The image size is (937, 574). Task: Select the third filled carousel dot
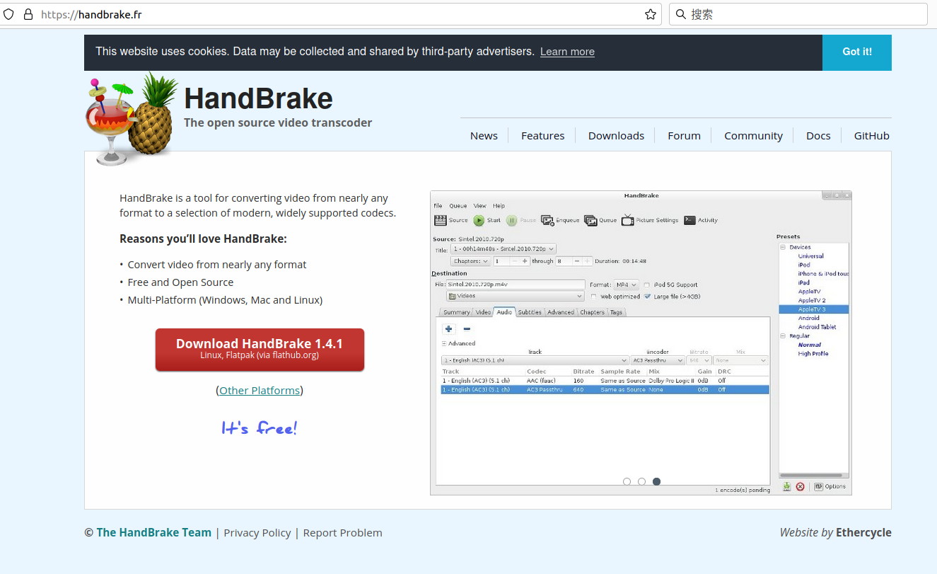pos(656,481)
